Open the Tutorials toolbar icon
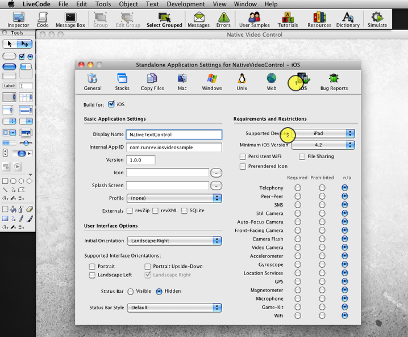The width and height of the screenshot is (408, 337). [288, 20]
